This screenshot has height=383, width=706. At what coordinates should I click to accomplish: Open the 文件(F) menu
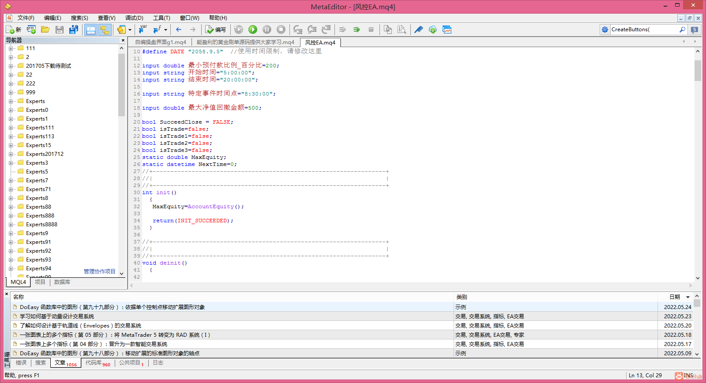click(x=26, y=18)
